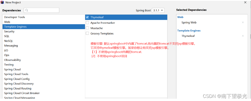Click the Groovy Templates label

pyautogui.click(x=102, y=33)
